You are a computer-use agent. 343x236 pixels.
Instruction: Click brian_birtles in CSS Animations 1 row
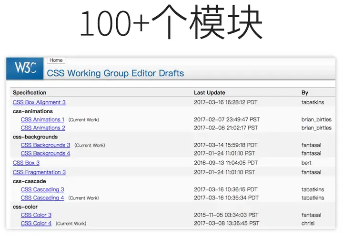pos(316,119)
